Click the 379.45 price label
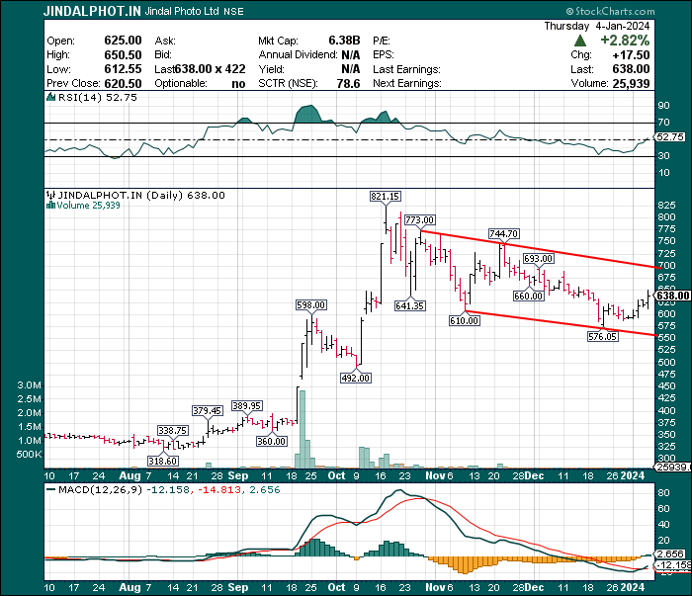Screen dimensions: 692x596 [207, 411]
